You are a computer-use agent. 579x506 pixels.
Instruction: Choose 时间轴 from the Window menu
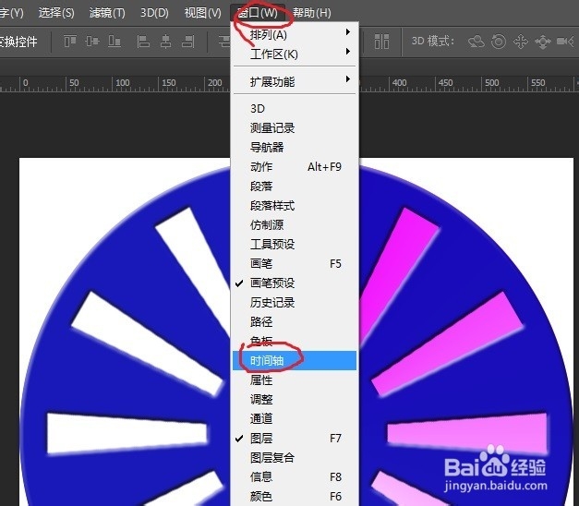pos(295,360)
